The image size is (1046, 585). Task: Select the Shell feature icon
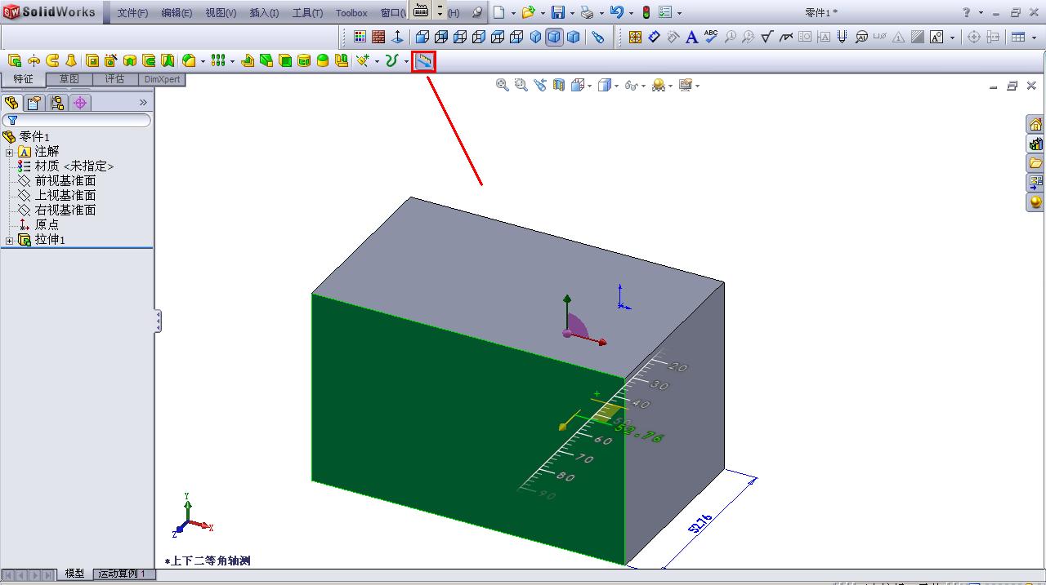coord(285,60)
